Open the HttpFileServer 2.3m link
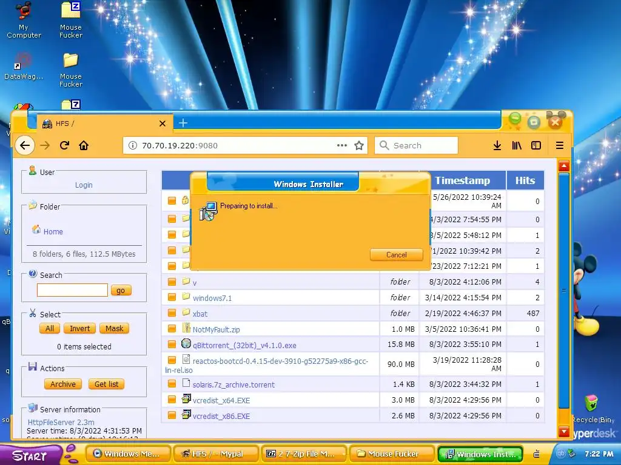The image size is (621, 465). (61, 422)
